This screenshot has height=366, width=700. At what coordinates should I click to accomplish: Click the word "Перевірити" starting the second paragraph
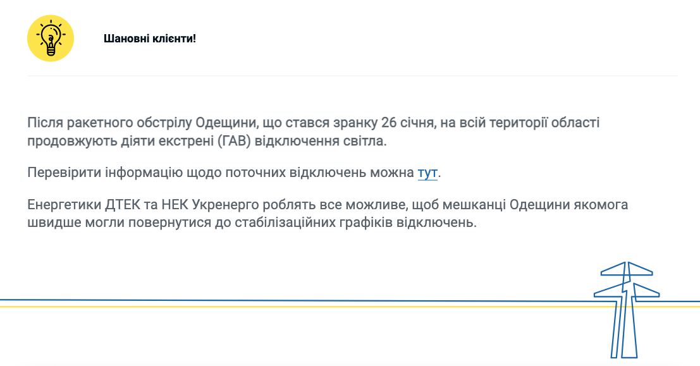61,173
